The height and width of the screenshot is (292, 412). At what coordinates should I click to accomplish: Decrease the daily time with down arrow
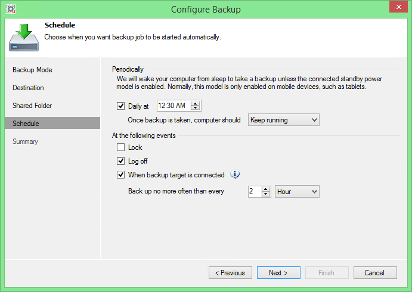(x=195, y=108)
